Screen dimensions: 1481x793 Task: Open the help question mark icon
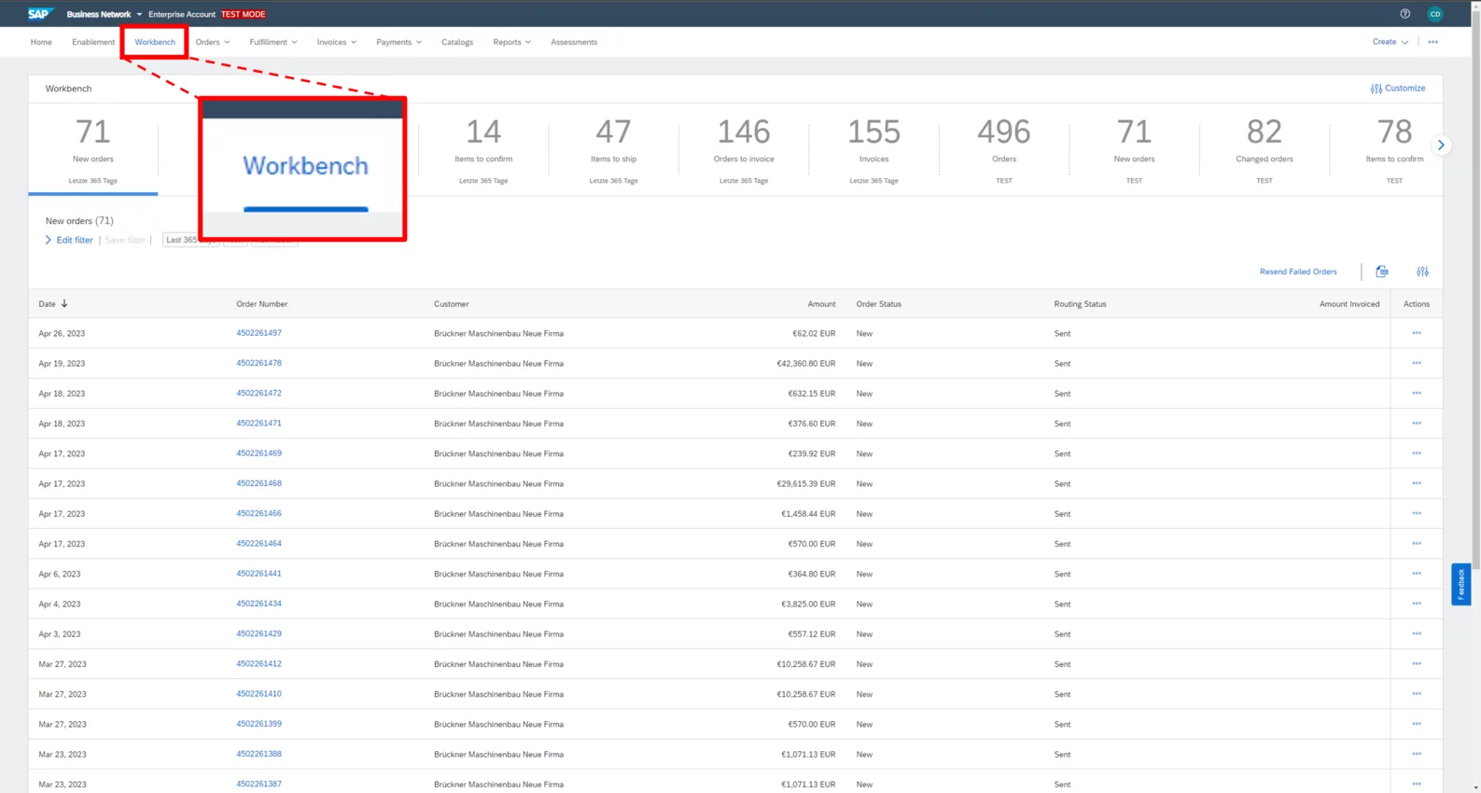(x=1404, y=14)
